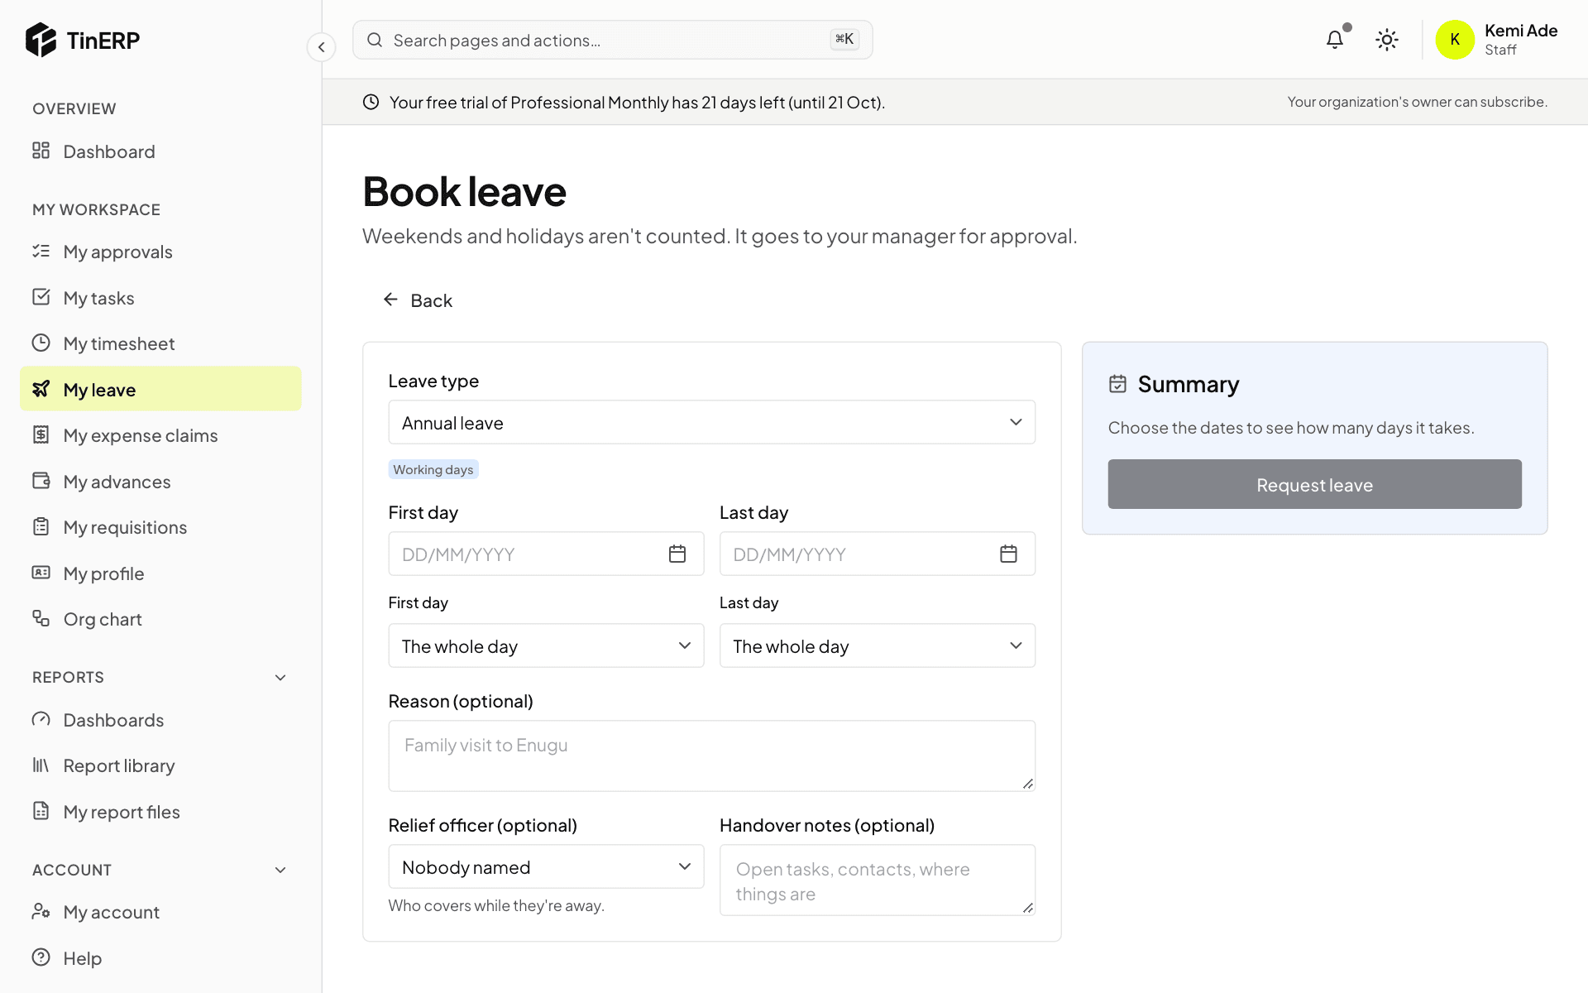Viewport: 1588px width, 993px height.
Task: Open First day 'The whole day' dropdown
Action: 546,645
